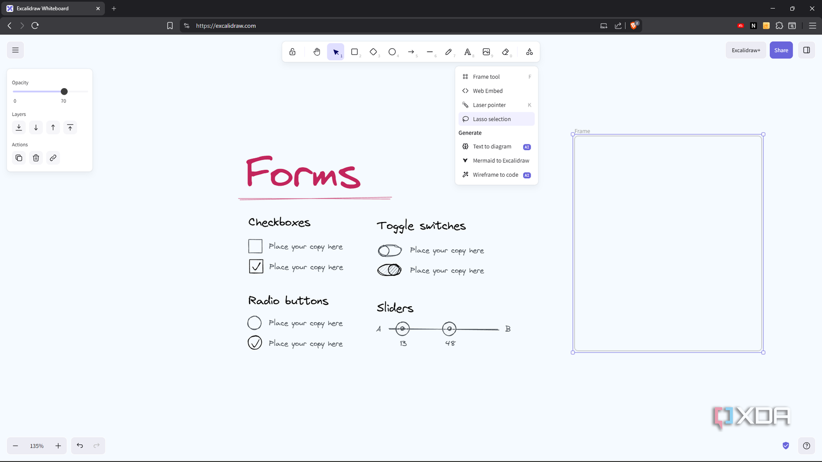Select the Rectangle shape tool
The width and height of the screenshot is (822, 462).
(355, 52)
